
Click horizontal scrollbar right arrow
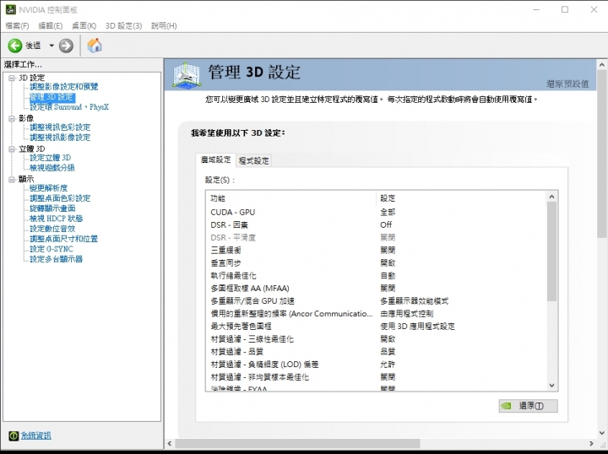coord(591,443)
